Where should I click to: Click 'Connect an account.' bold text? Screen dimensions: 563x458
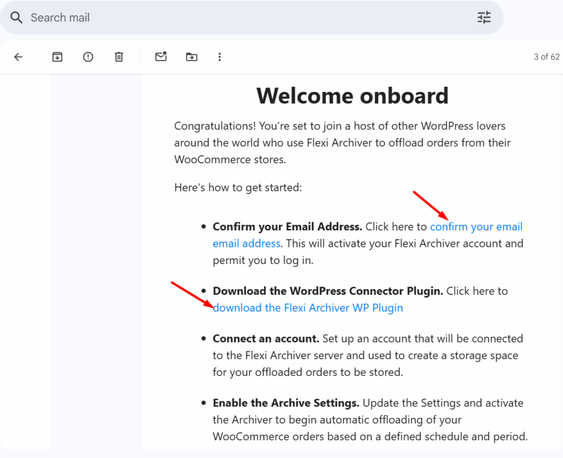(266, 339)
